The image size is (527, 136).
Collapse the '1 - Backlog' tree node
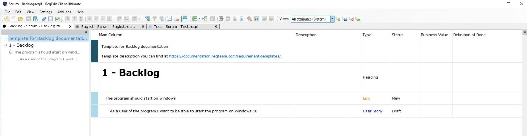[x=5, y=45]
